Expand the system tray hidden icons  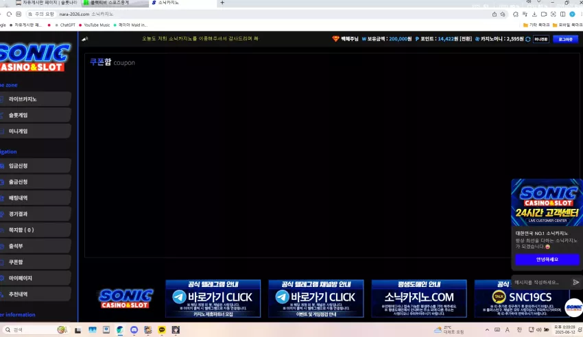pyautogui.click(x=487, y=329)
